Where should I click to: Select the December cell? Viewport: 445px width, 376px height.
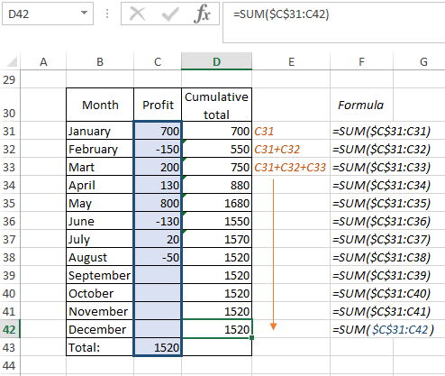click(100, 329)
